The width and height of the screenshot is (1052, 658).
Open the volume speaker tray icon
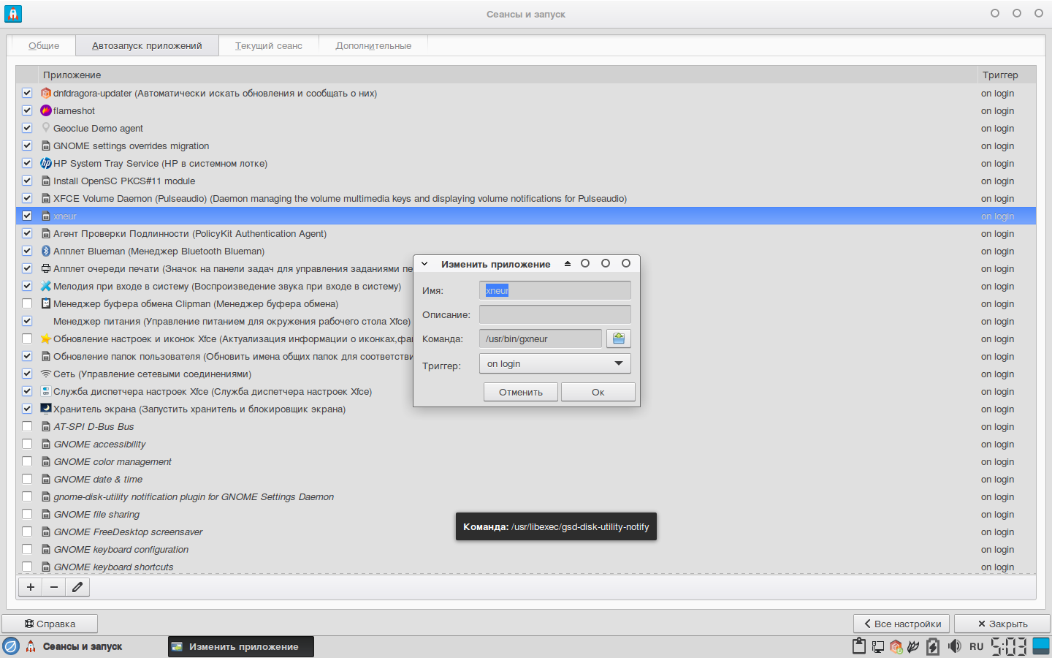pyautogui.click(x=954, y=646)
